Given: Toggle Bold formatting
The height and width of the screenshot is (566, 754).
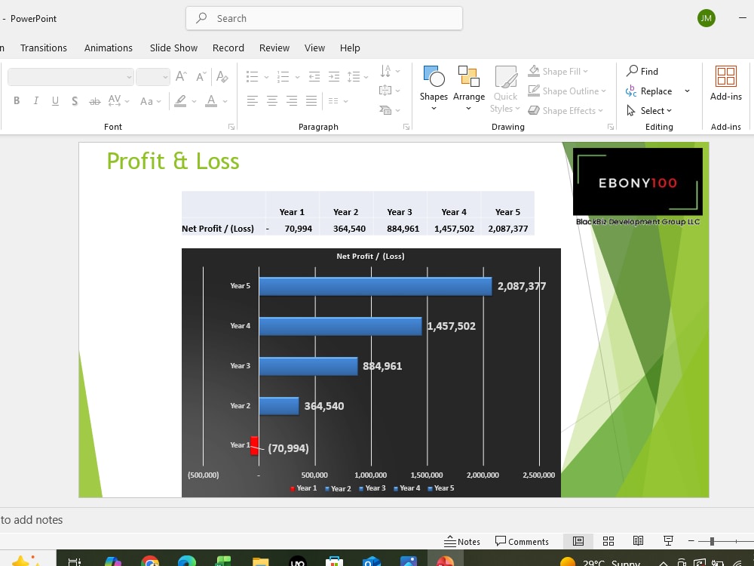Looking at the screenshot, I should [17, 100].
